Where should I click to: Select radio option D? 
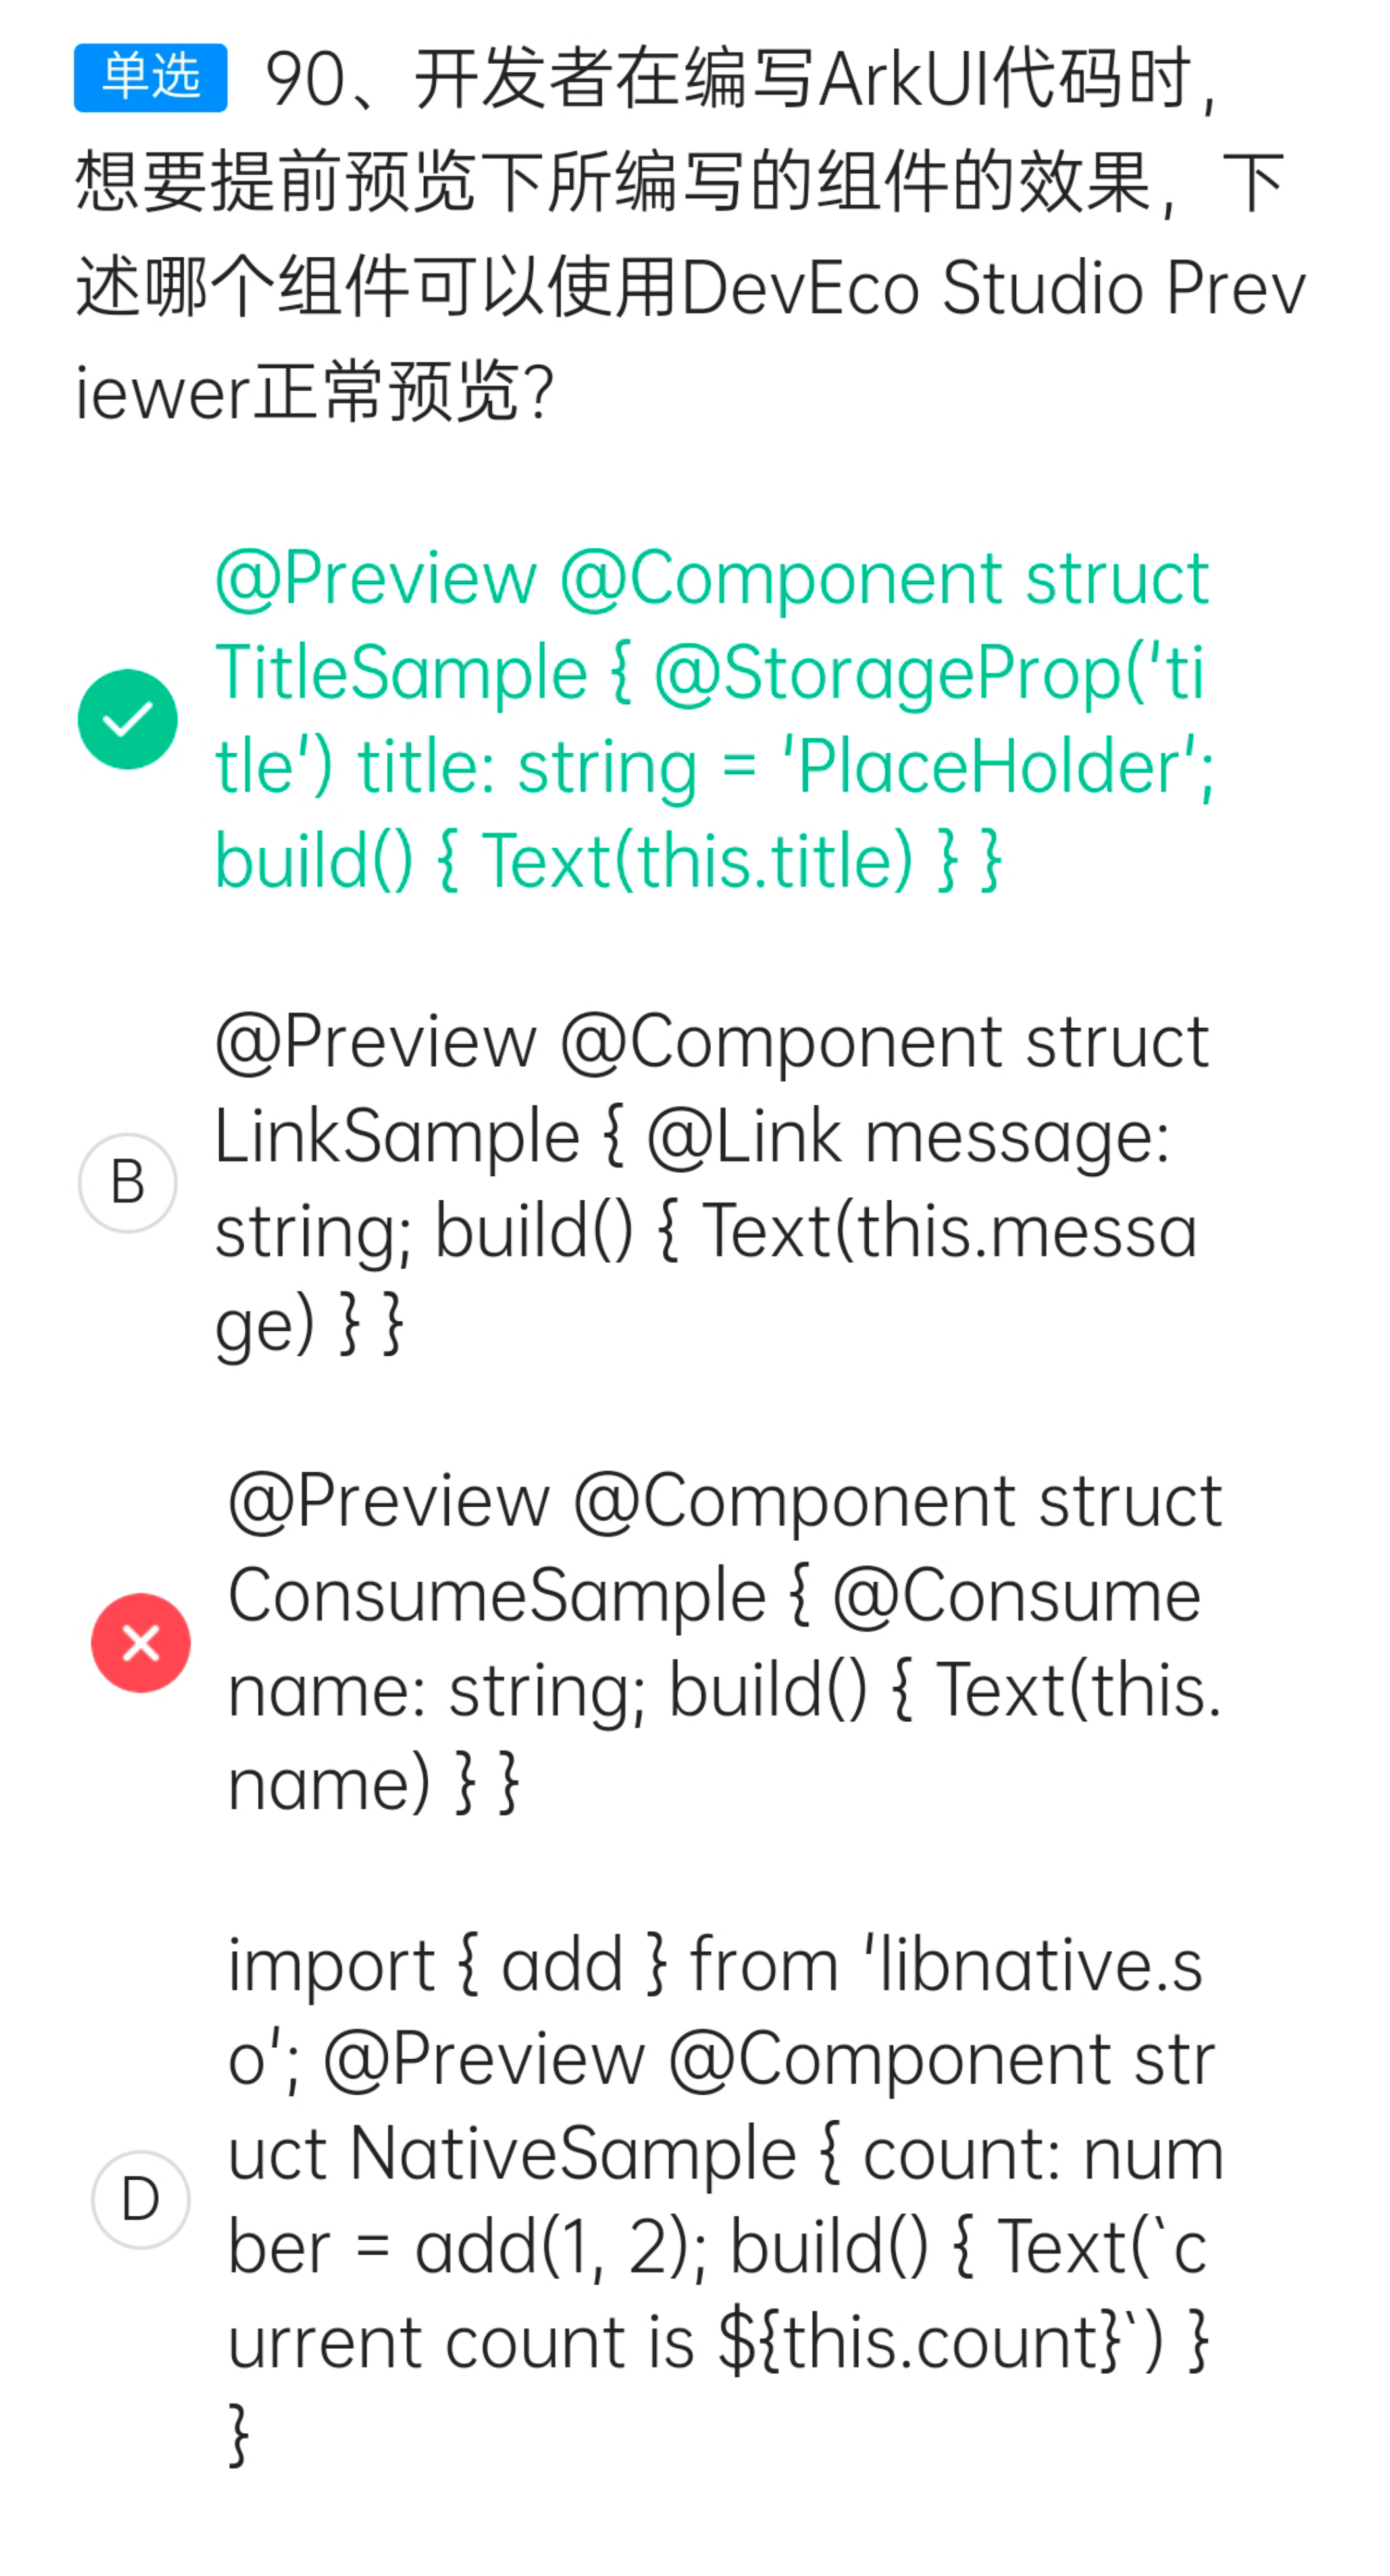(x=141, y=2200)
